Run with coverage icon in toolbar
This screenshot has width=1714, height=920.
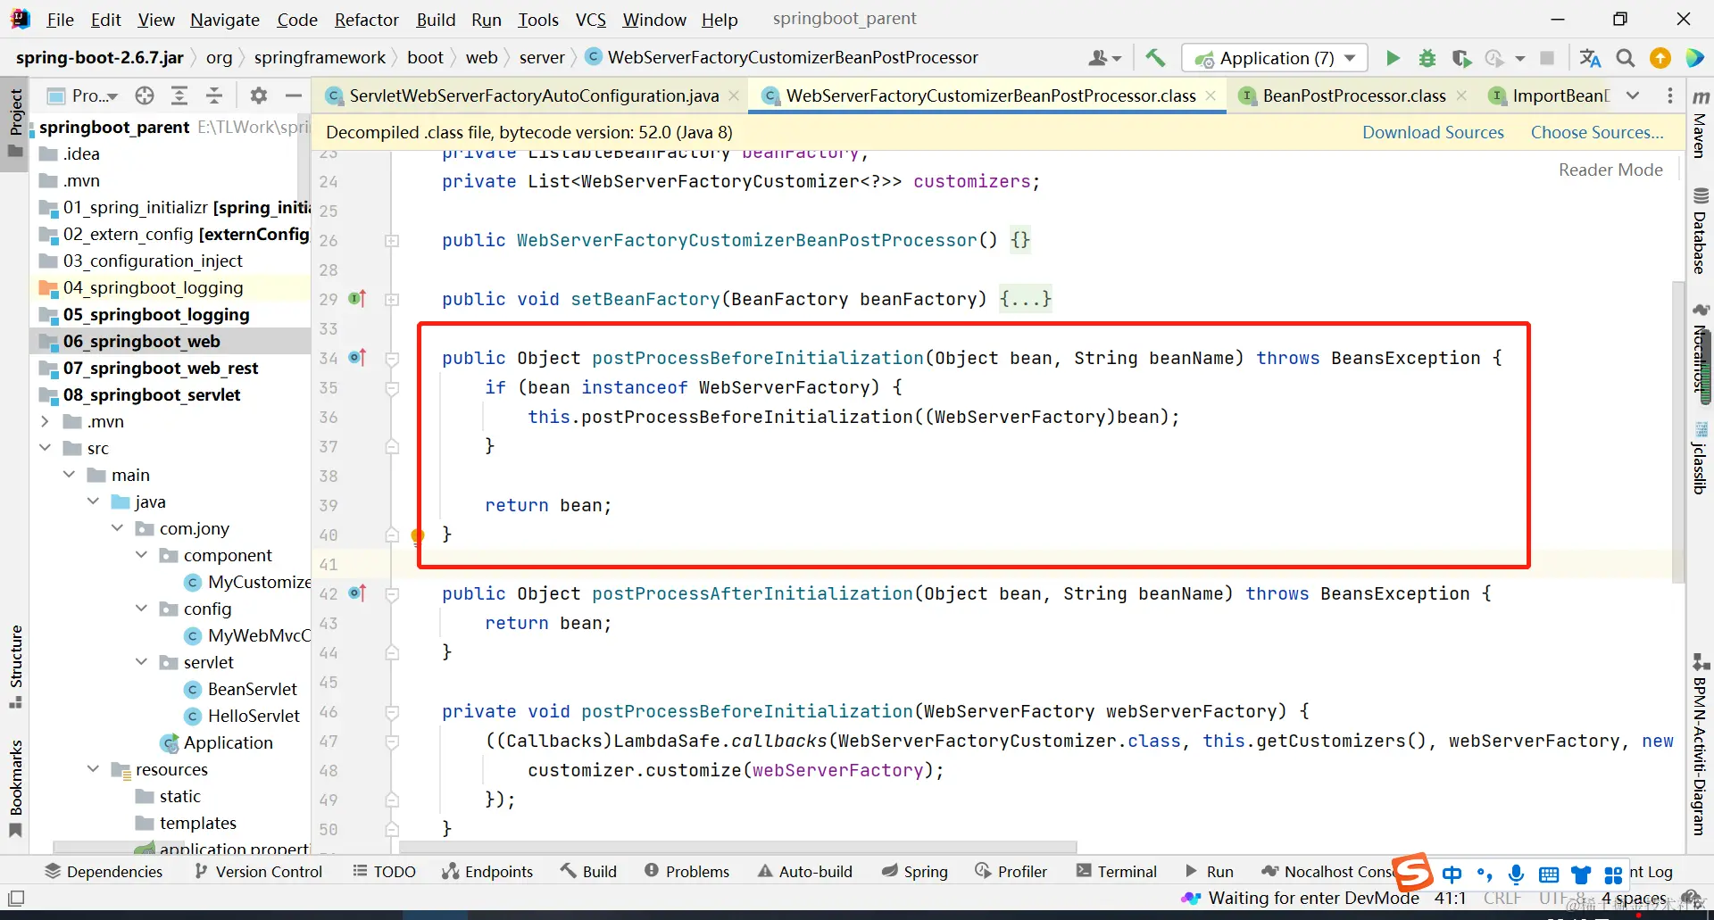[x=1461, y=58]
